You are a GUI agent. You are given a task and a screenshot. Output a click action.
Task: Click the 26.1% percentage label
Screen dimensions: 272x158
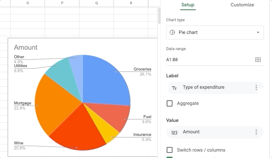pos(145,74)
